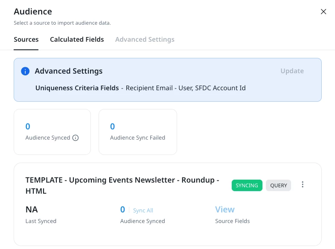Click the Audience Sync Failed count
Screen dimensions: 335x249
[113, 126]
